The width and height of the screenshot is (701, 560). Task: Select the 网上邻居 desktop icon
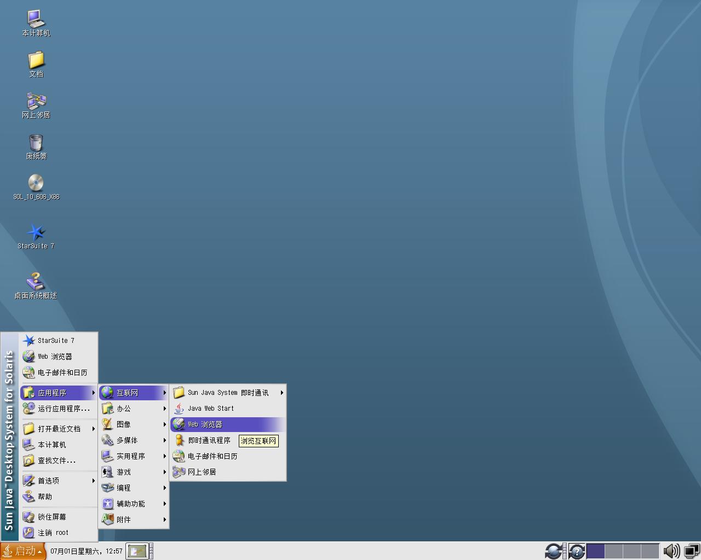pos(36,105)
